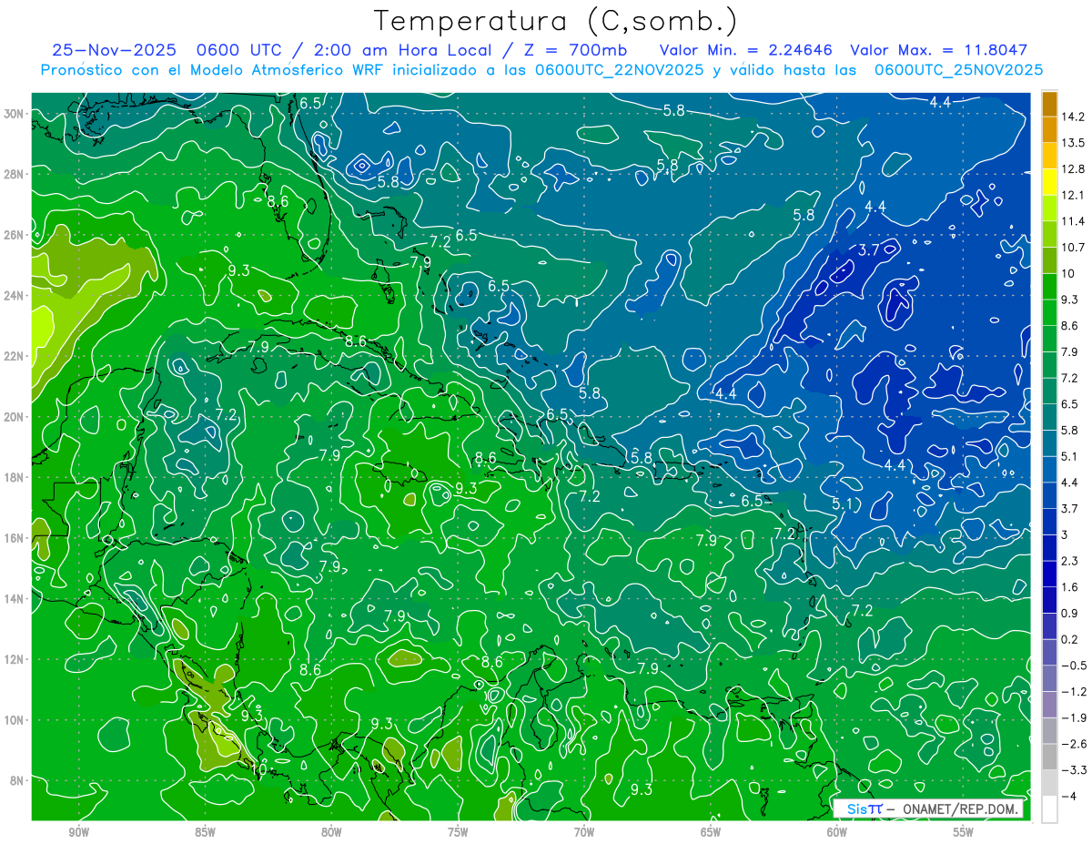Image resolution: width=1092 pixels, height=844 pixels.
Task: Click the color scale label -4
Action: (x=1068, y=797)
